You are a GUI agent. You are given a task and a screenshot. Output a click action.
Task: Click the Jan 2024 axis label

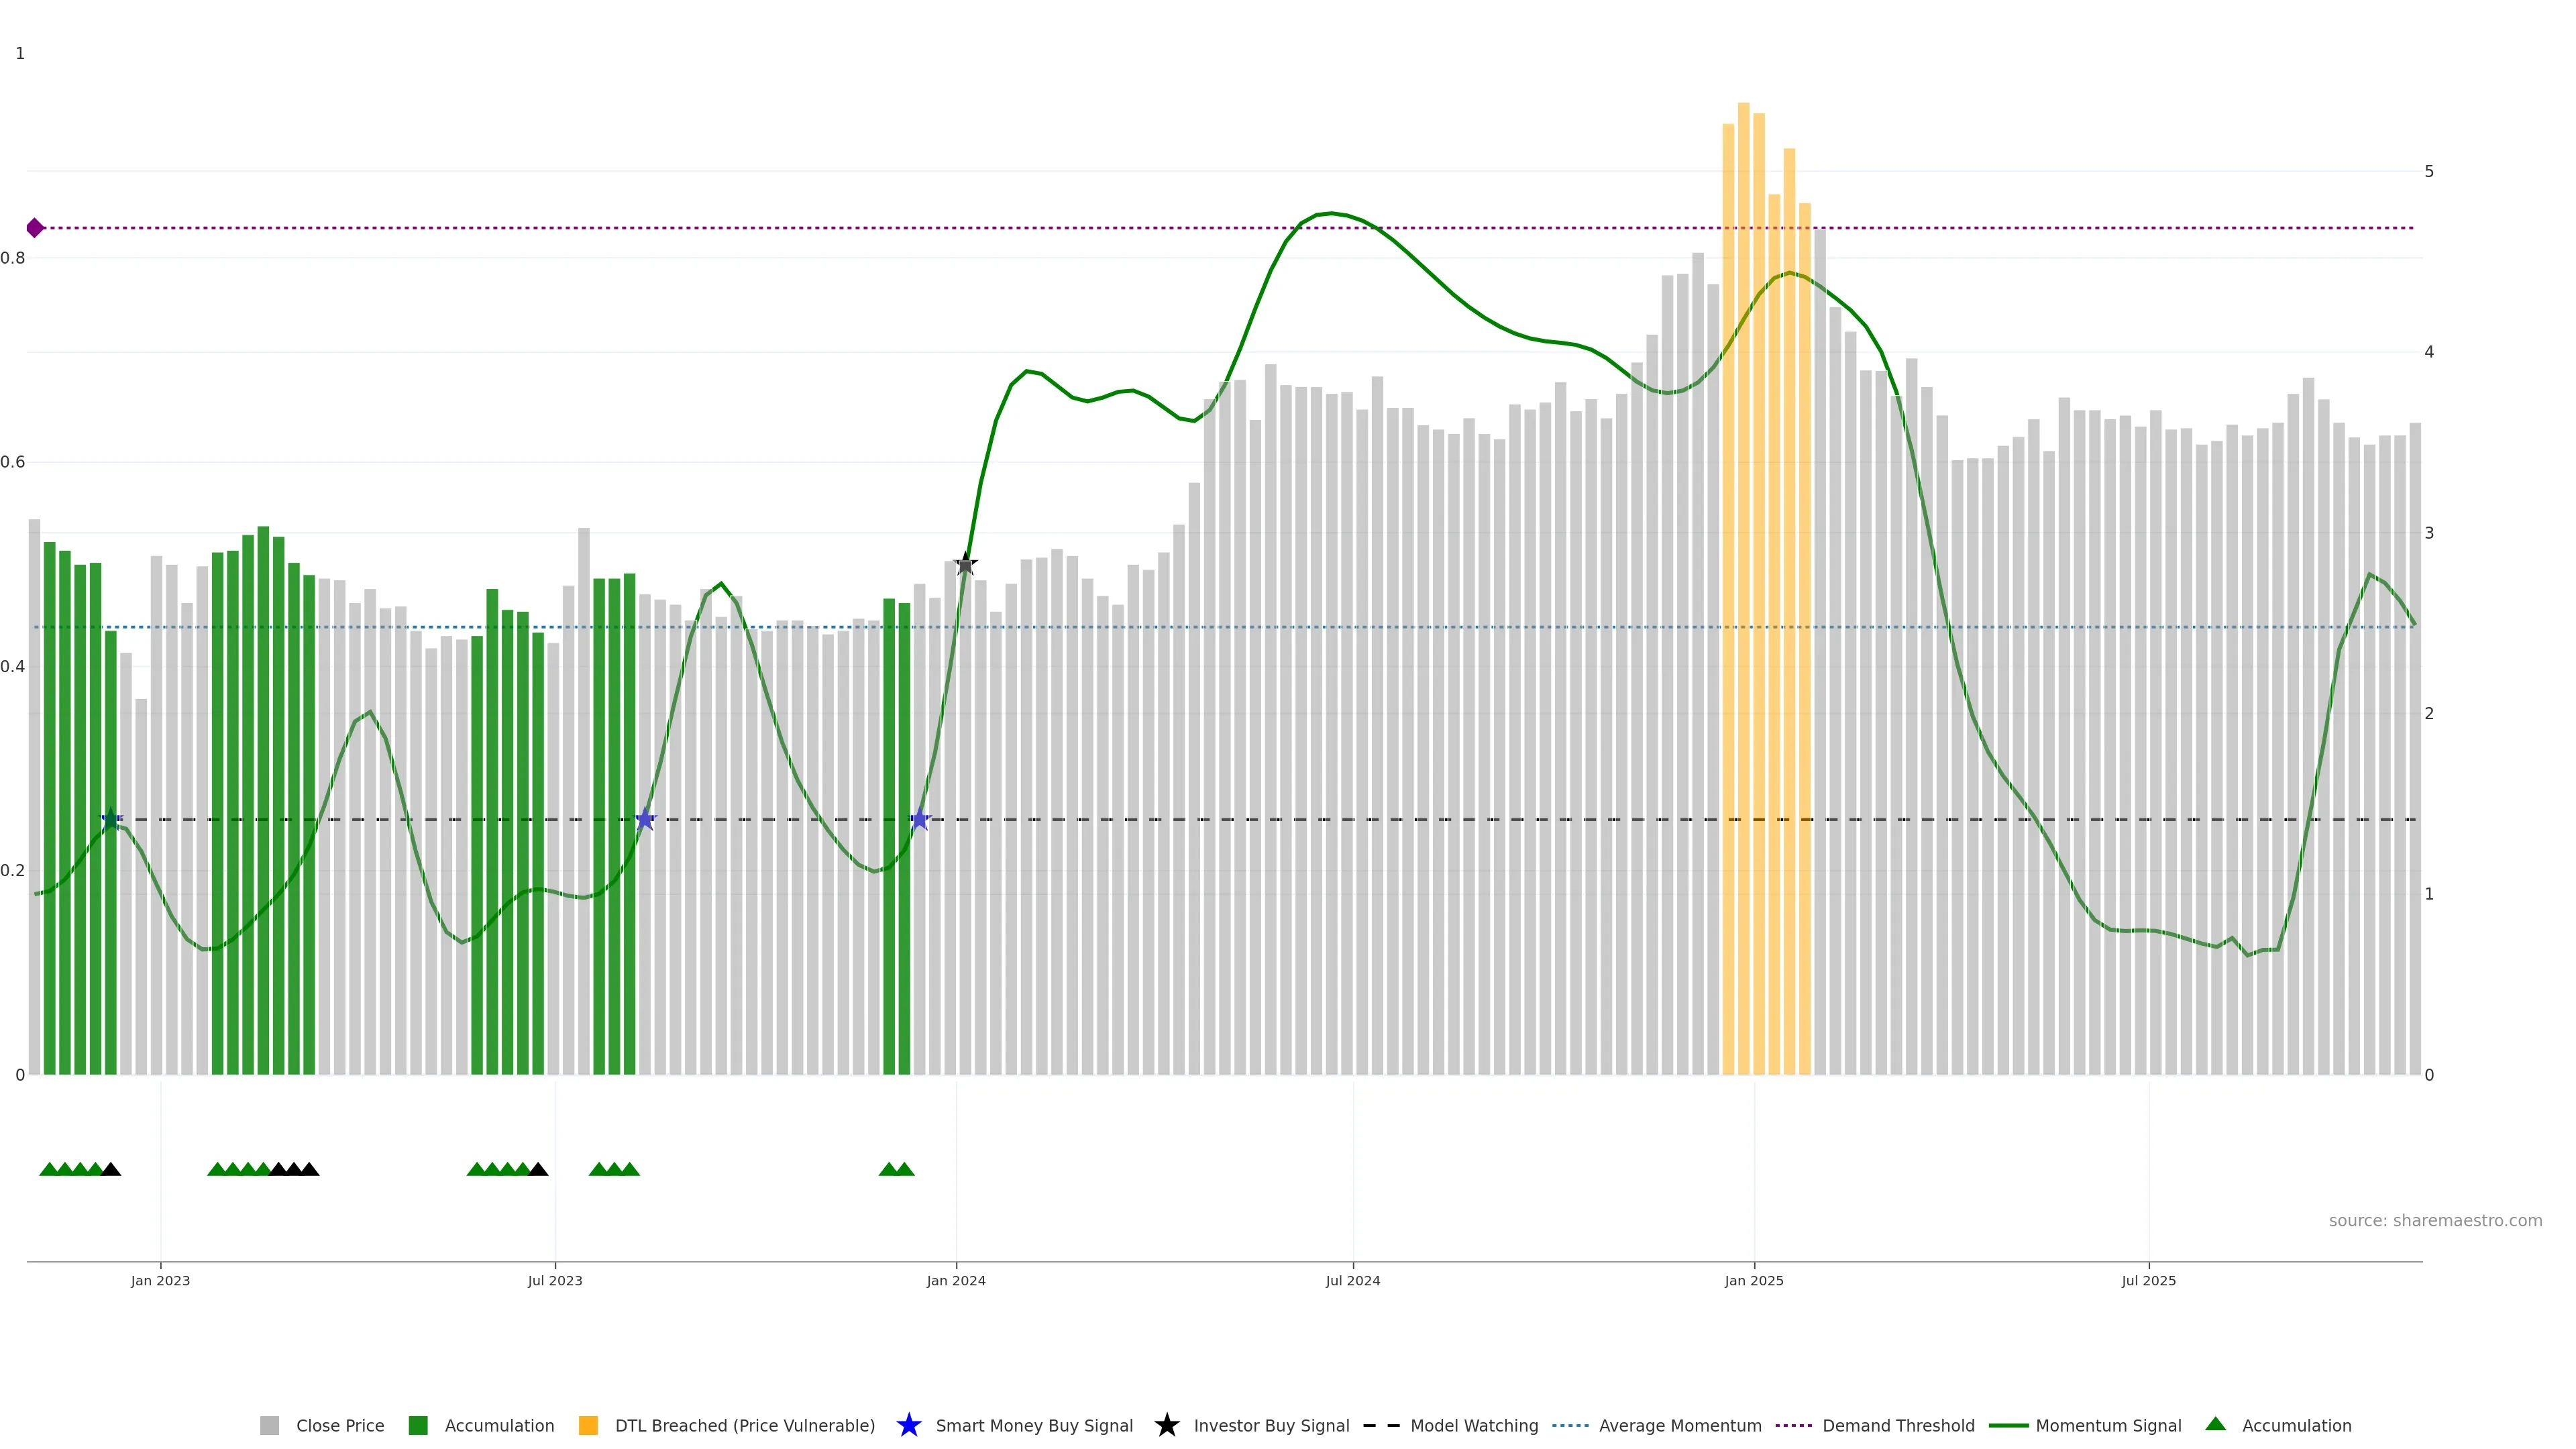(956, 1280)
